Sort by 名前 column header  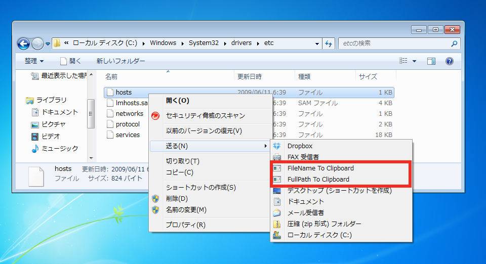click(111, 76)
